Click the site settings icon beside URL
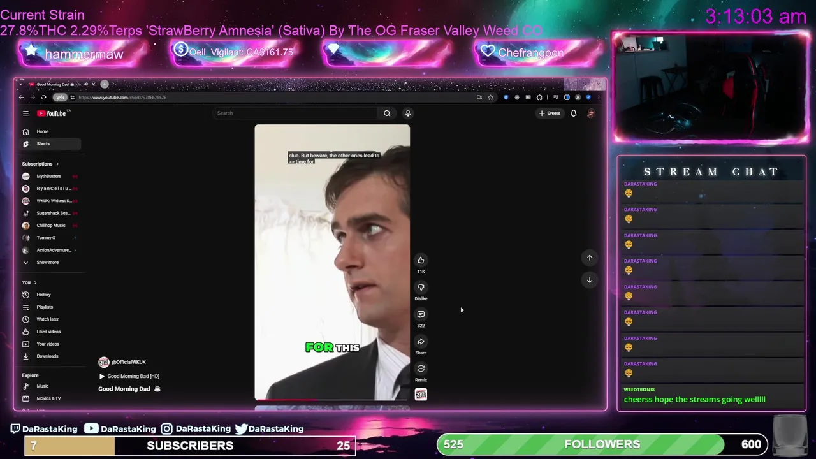The width and height of the screenshot is (816, 459). tap(73, 98)
